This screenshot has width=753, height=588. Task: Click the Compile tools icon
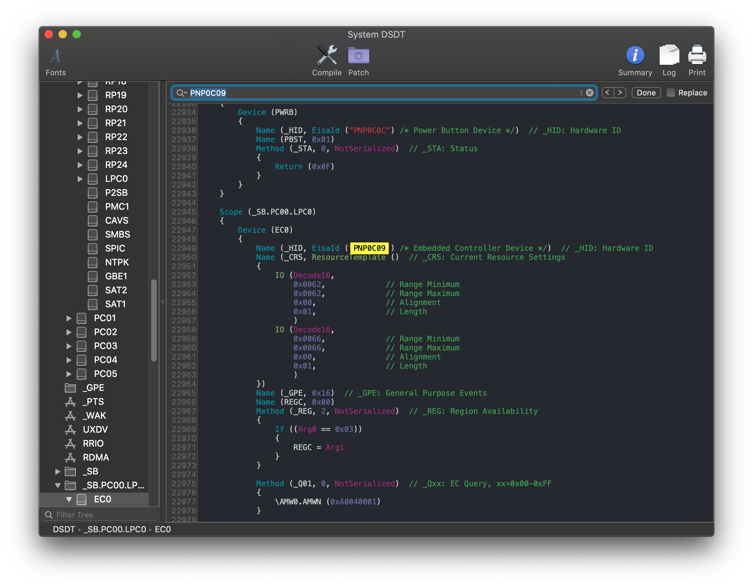pyautogui.click(x=327, y=55)
